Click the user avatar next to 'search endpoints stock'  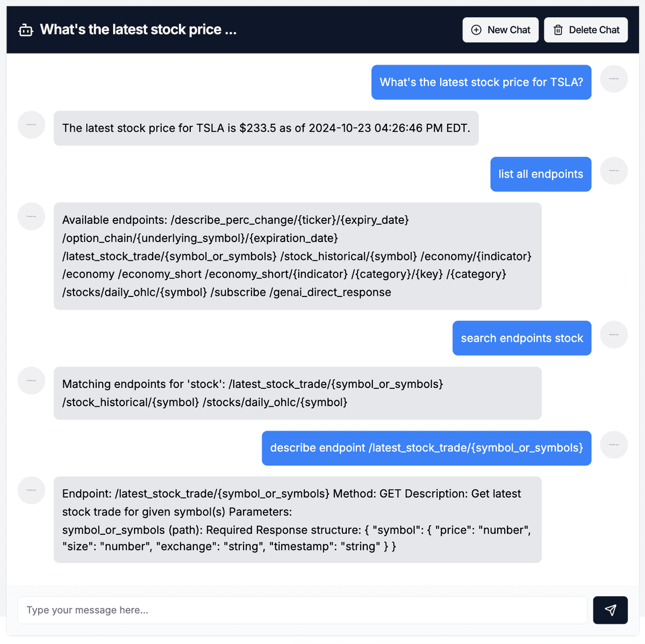(x=613, y=335)
